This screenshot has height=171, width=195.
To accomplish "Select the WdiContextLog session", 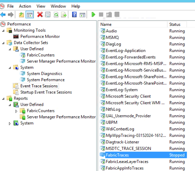I will [x=120, y=129].
